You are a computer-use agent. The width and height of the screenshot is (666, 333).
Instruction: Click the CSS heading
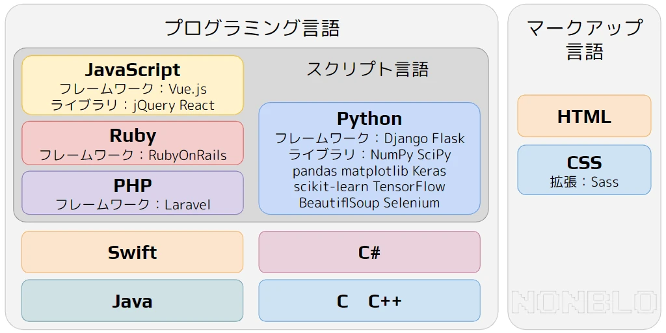tap(584, 163)
